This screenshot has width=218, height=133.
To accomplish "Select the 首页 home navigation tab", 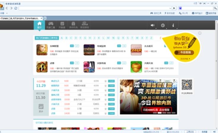I will pos(39,25).
